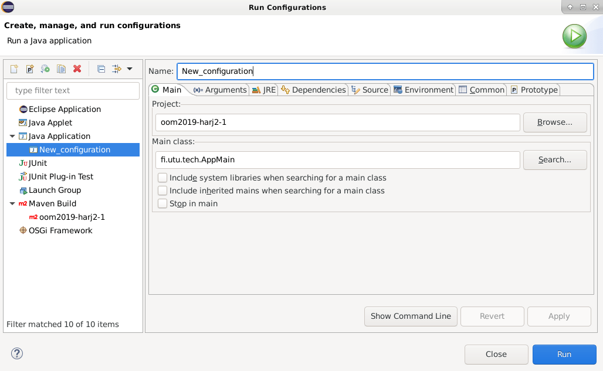The width and height of the screenshot is (603, 371).
Task: Click the help question mark icon
Action: tap(17, 353)
